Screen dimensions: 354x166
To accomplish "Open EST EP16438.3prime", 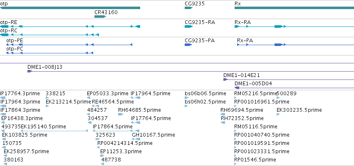I will coord(3,123).
